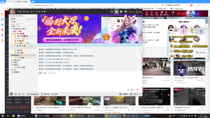Check network signal bars indicator

[140, 94]
